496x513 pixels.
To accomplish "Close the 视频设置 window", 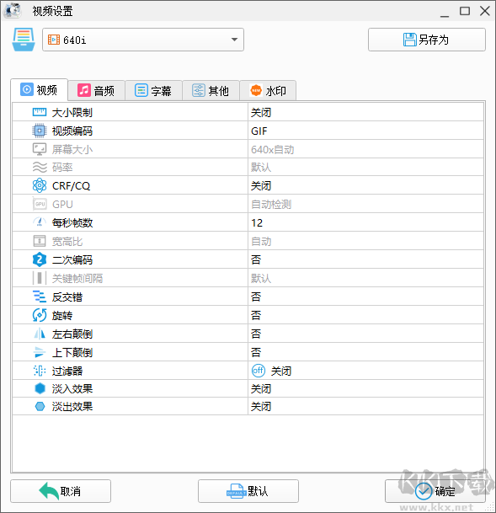I will pos(484,11).
